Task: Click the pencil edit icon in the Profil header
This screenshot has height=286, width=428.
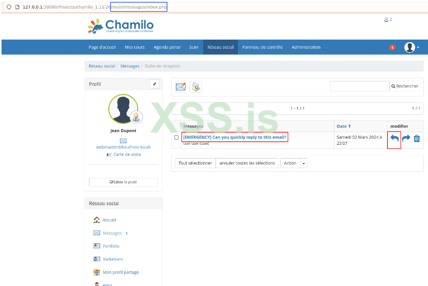Action: (x=155, y=84)
